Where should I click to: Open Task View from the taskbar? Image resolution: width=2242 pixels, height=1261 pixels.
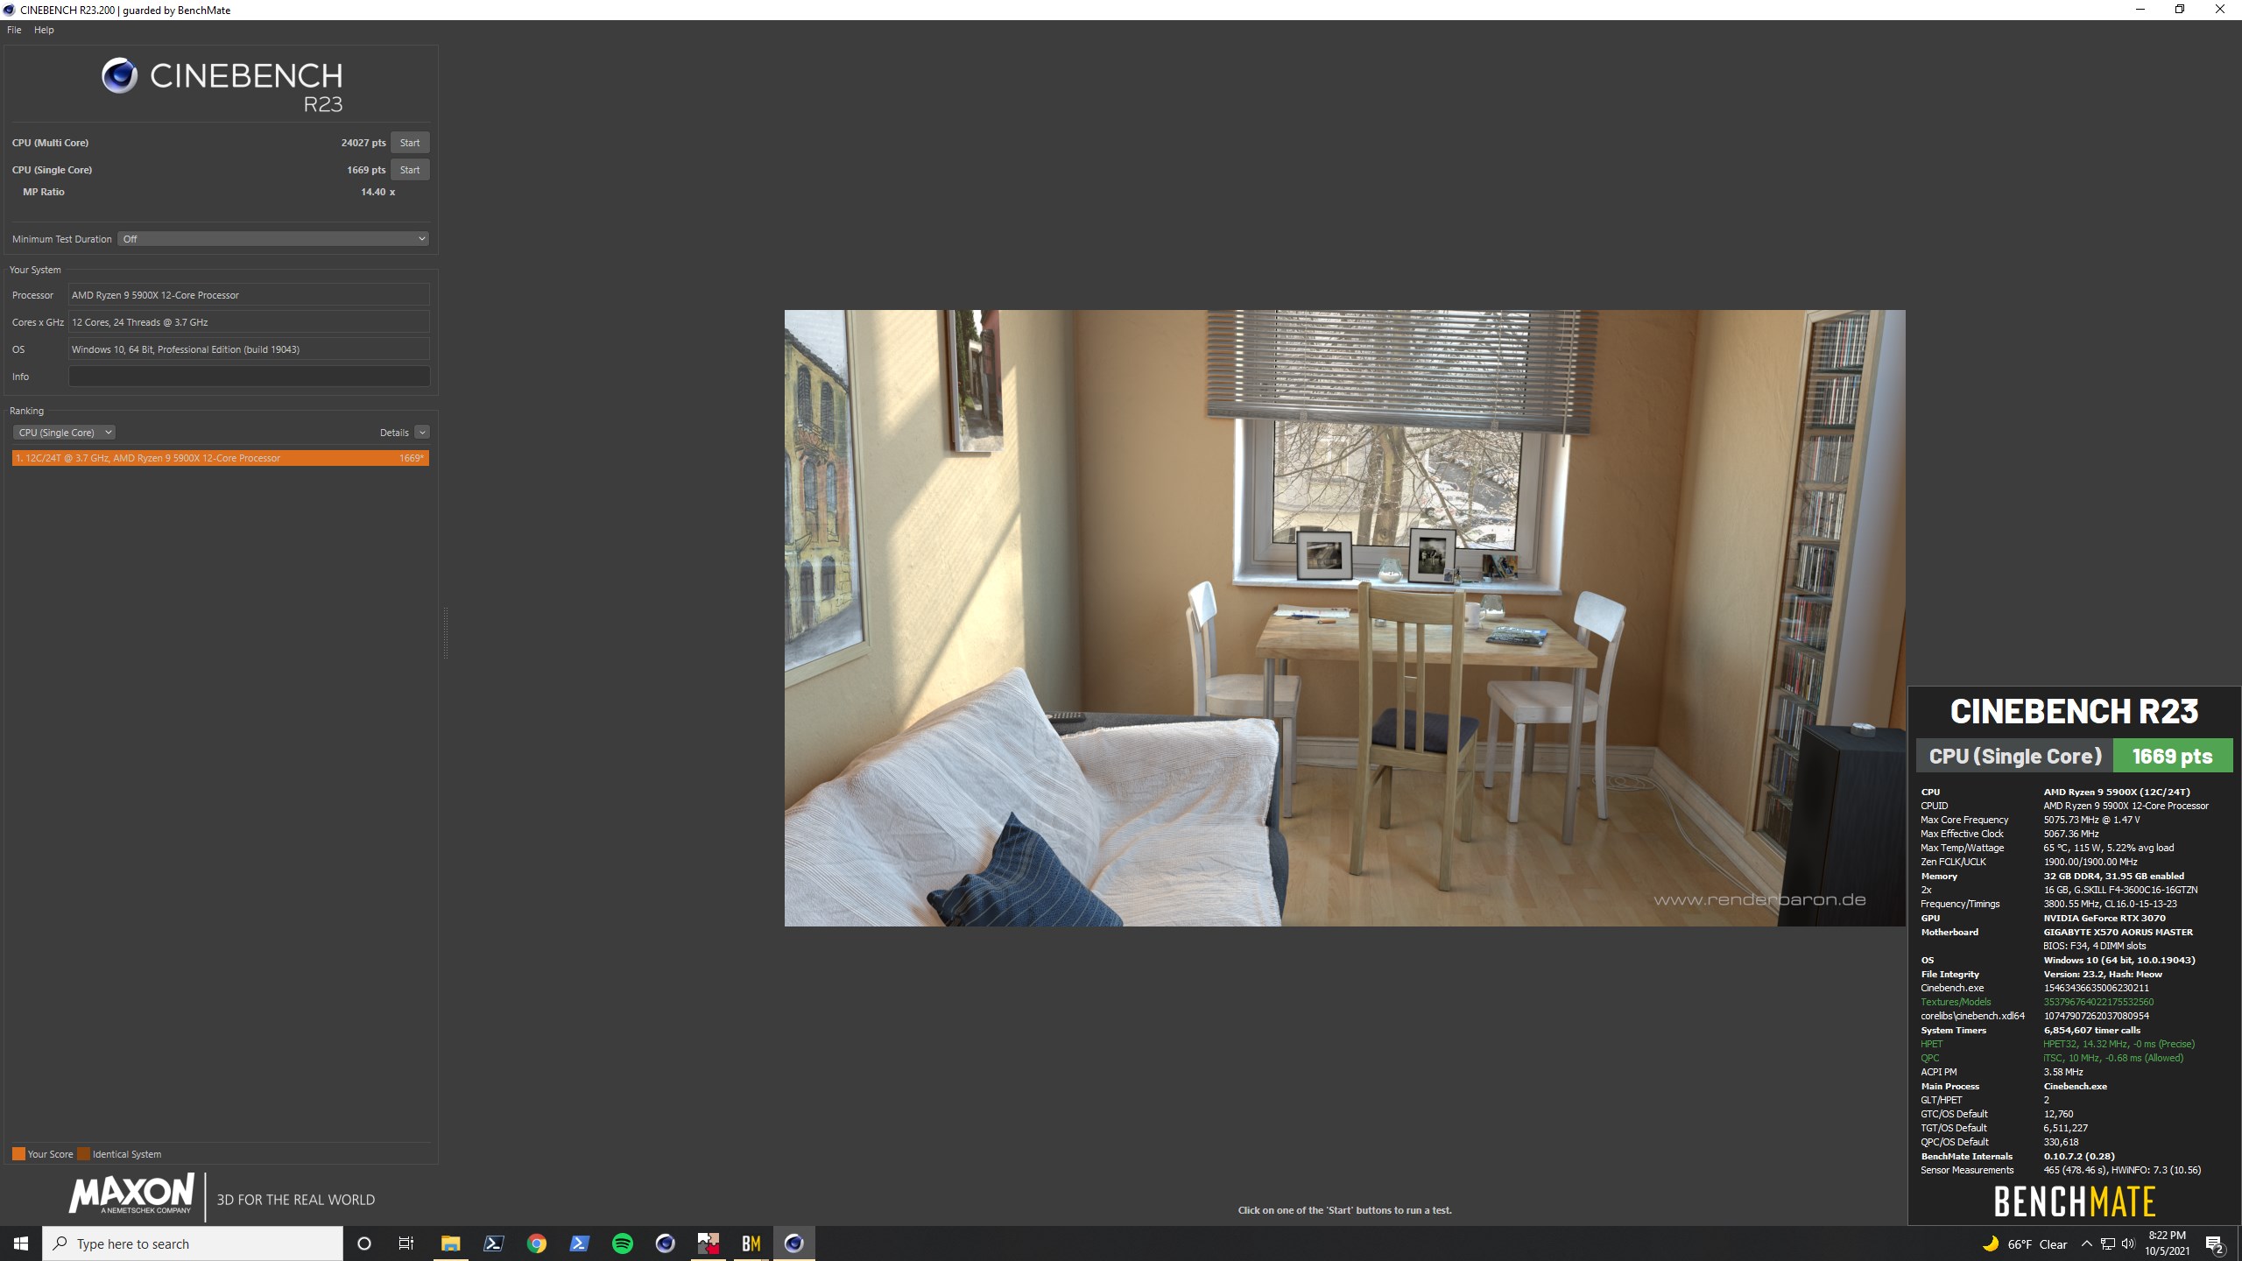coord(406,1243)
